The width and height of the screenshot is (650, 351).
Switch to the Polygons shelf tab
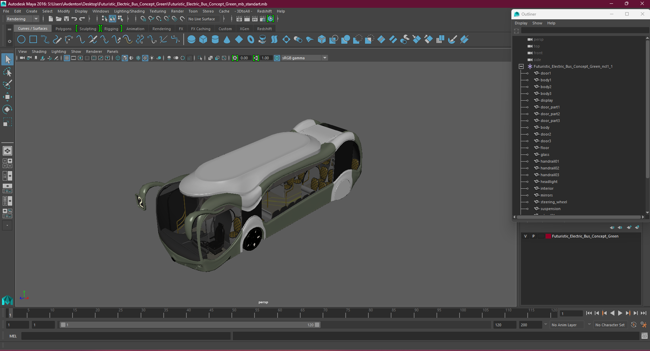pyautogui.click(x=63, y=29)
